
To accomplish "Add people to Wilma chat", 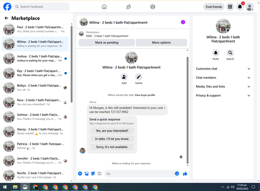I will coord(124,77).
